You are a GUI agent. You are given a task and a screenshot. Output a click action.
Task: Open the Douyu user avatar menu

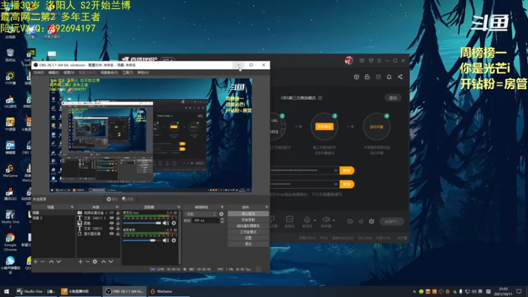[348, 61]
